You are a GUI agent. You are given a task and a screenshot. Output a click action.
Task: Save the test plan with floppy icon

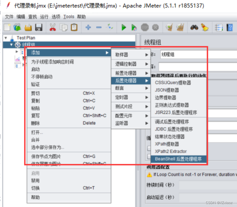click(x=39, y=28)
